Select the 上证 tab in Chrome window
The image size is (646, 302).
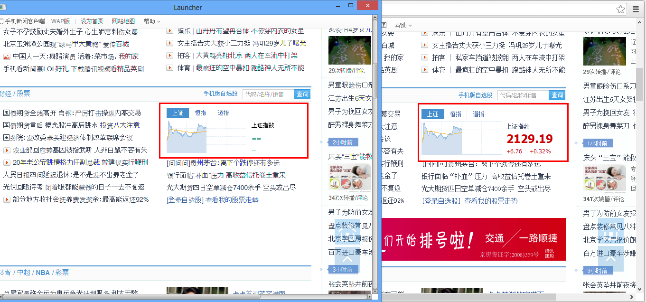pyautogui.click(x=432, y=114)
